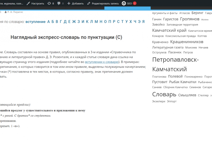Jump to dictionary letter А
Image resolution: width=212 pixels, height=141 pixels.
[x=49, y=21]
